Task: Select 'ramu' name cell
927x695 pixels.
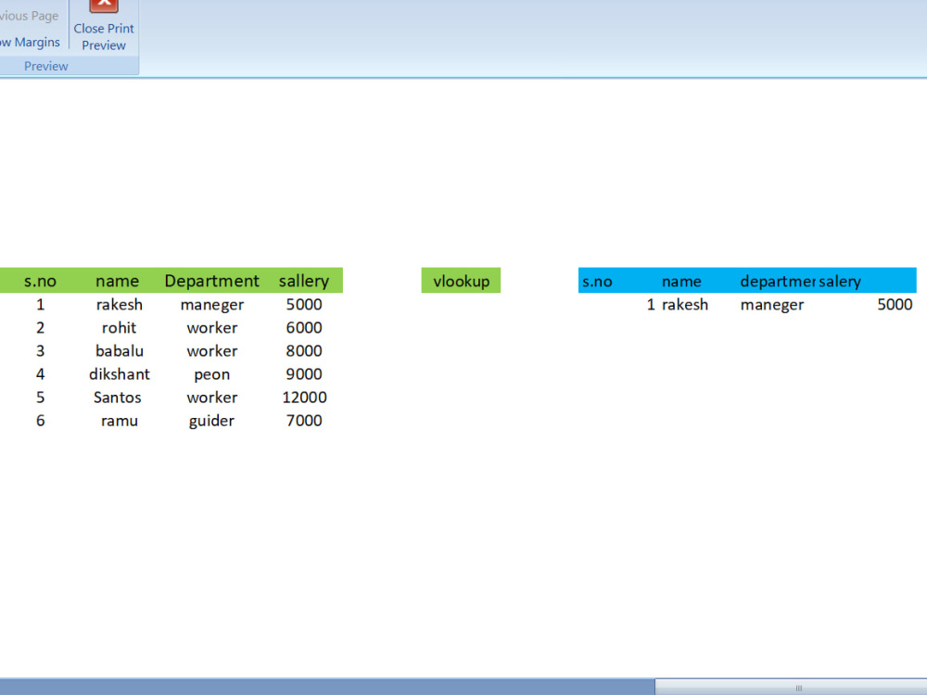Action: 119,421
